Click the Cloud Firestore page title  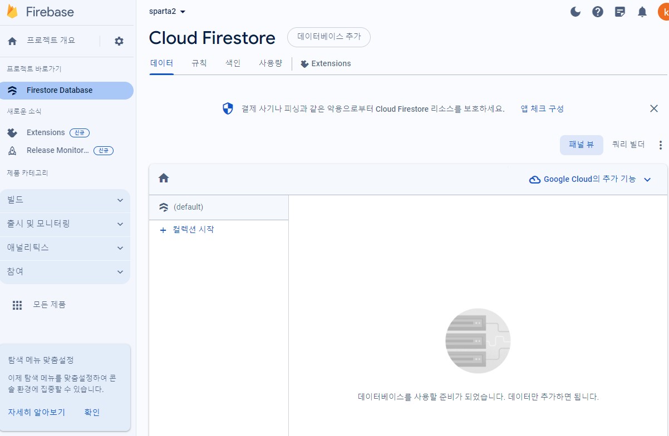(x=212, y=38)
